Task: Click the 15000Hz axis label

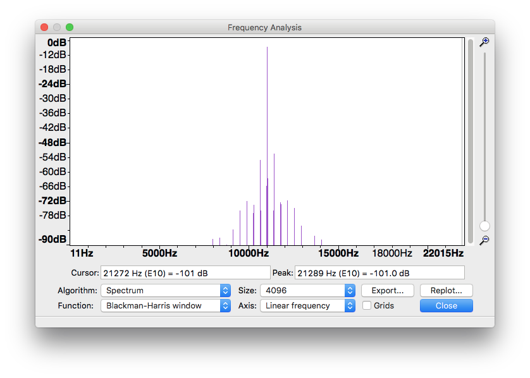Action: [x=338, y=253]
